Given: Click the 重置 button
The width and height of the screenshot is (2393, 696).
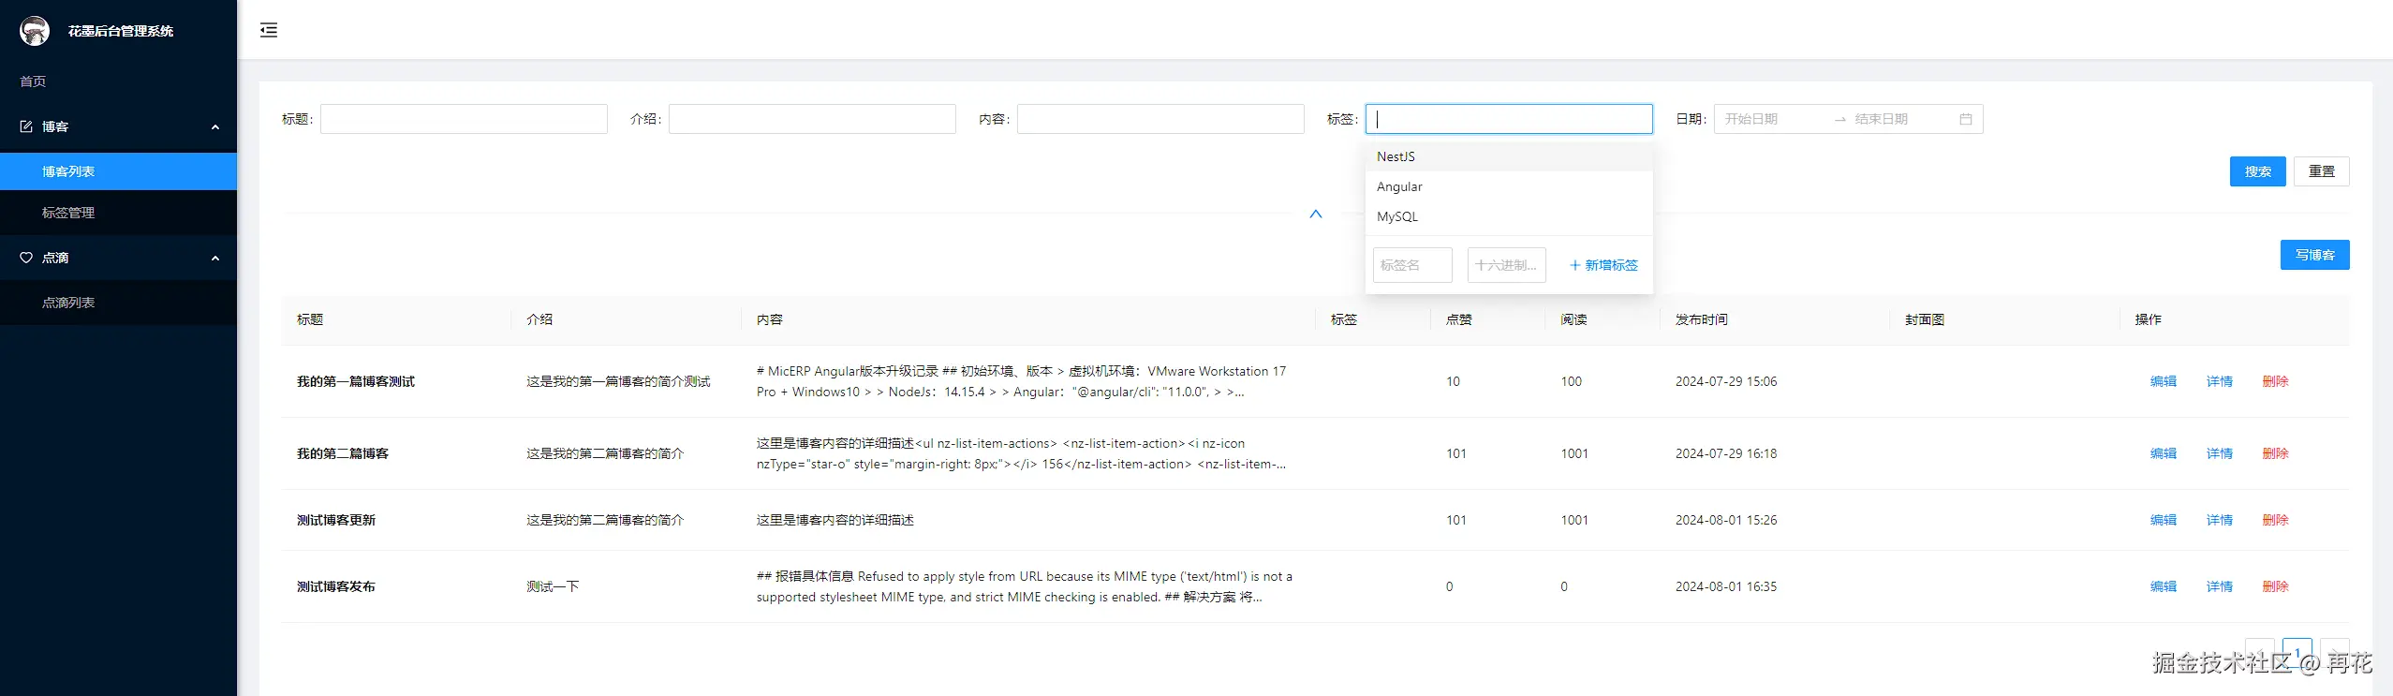Looking at the screenshot, I should pos(2321,171).
